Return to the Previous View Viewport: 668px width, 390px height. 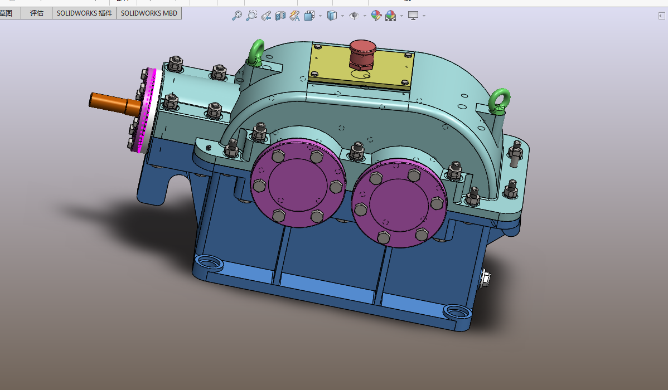pyautogui.click(x=266, y=16)
